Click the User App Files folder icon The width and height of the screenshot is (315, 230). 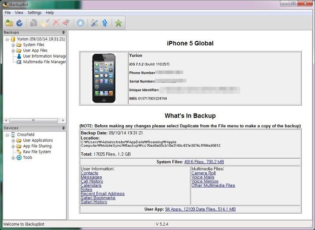point(19,50)
